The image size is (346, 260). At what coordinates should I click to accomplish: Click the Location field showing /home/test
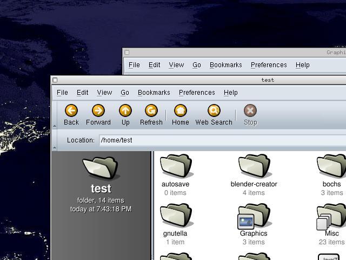point(223,140)
